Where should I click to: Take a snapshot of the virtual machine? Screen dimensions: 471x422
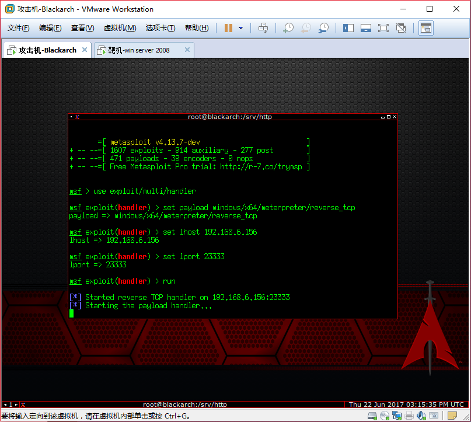[288, 28]
